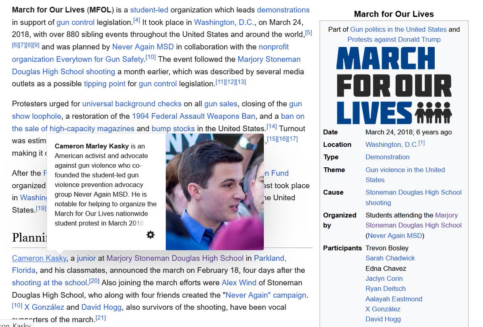Open Stoneman Douglas High School shooting infobox link
This screenshot has width=483, height=327.
pos(413,197)
